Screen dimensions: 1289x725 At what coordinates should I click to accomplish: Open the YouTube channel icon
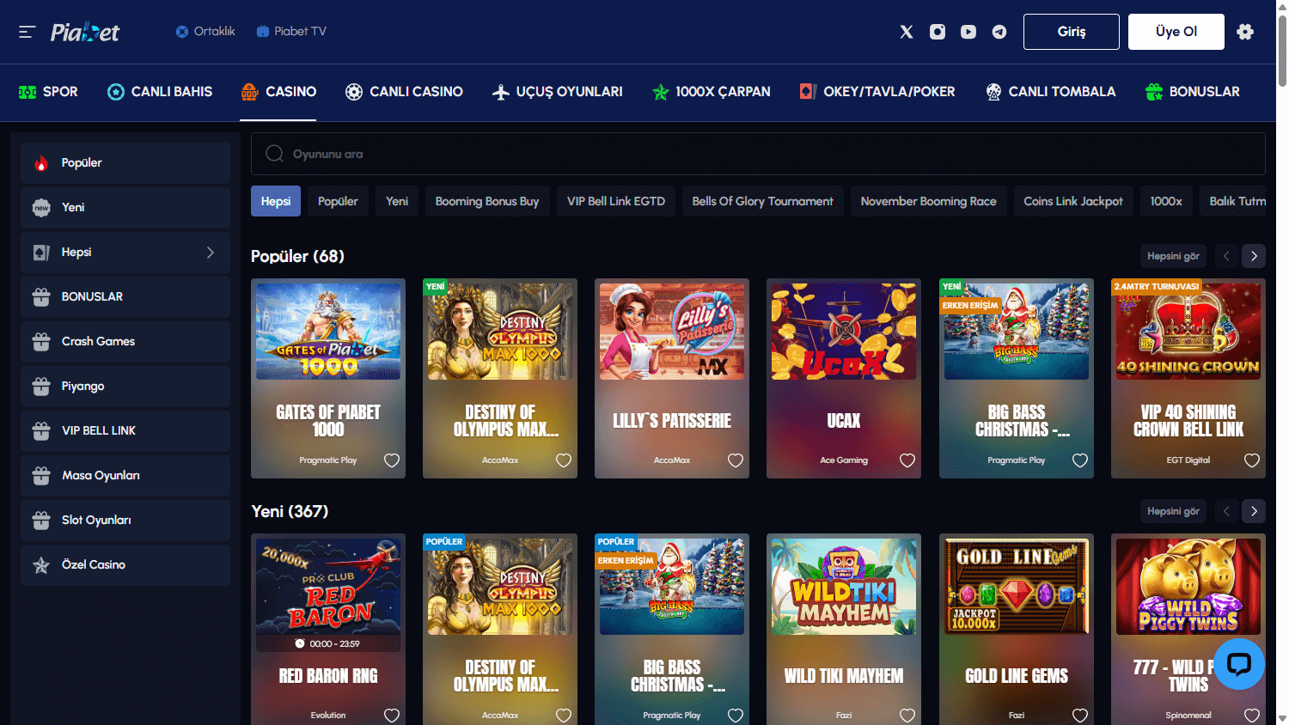968,31
